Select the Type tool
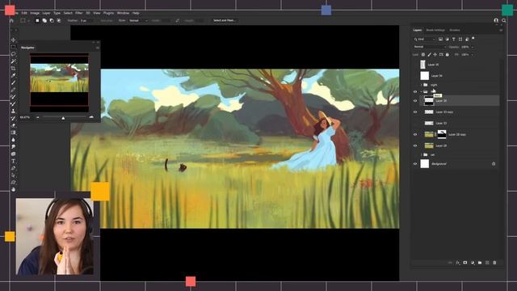This screenshot has width=517, height=291. point(13,161)
